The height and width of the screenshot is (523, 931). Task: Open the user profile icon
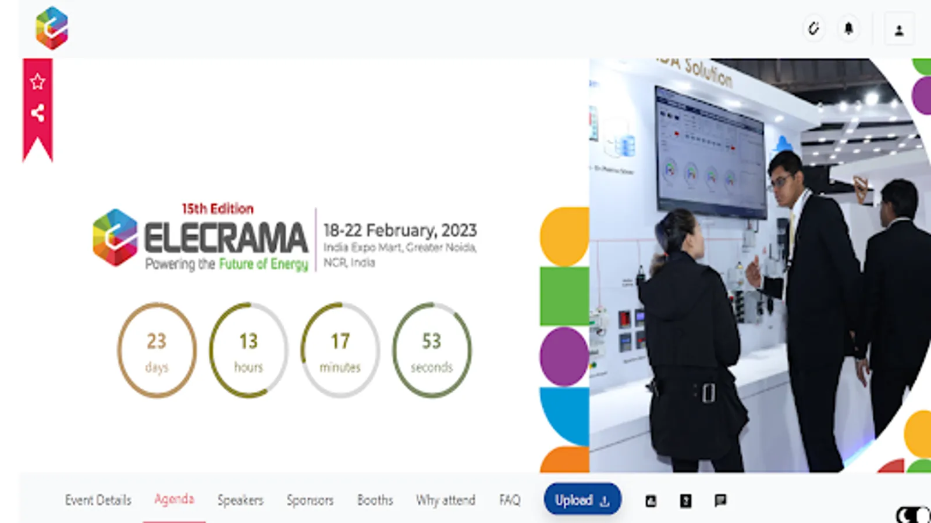click(899, 30)
